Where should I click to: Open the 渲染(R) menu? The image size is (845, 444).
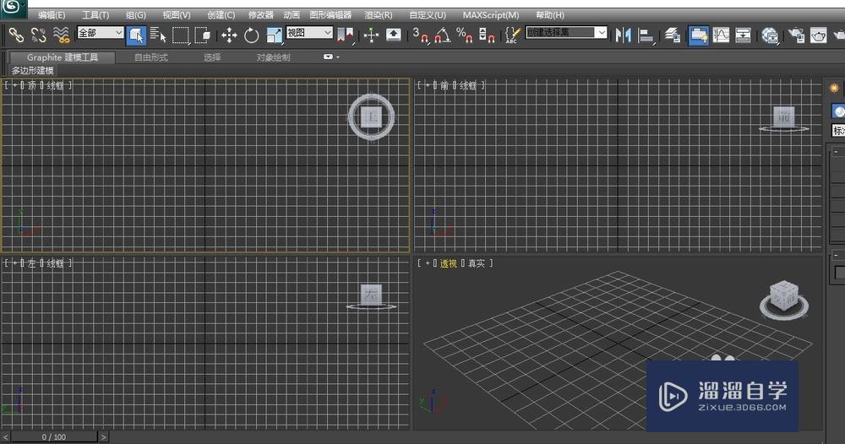(x=378, y=15)
